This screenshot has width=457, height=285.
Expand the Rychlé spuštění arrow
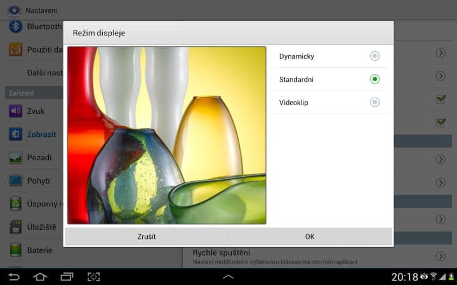(440, 256)
